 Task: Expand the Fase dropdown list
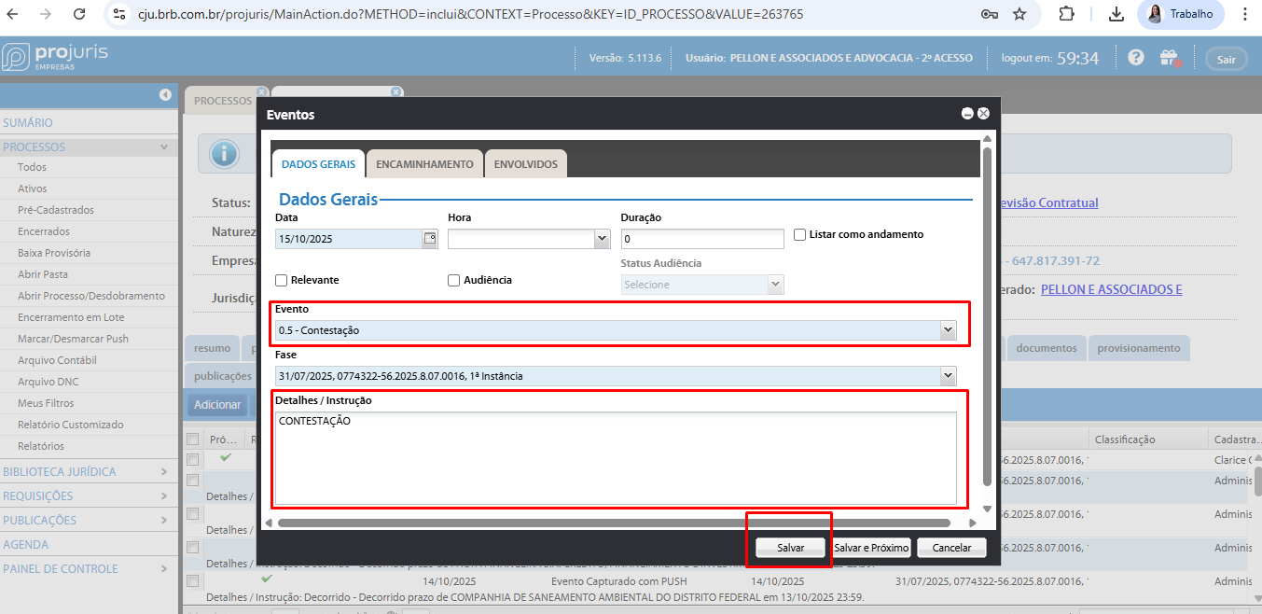948,376
